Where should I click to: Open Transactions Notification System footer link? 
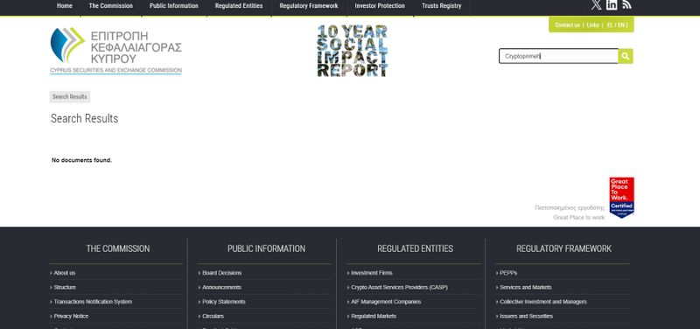pyautogui.click(x=93, y=302)
